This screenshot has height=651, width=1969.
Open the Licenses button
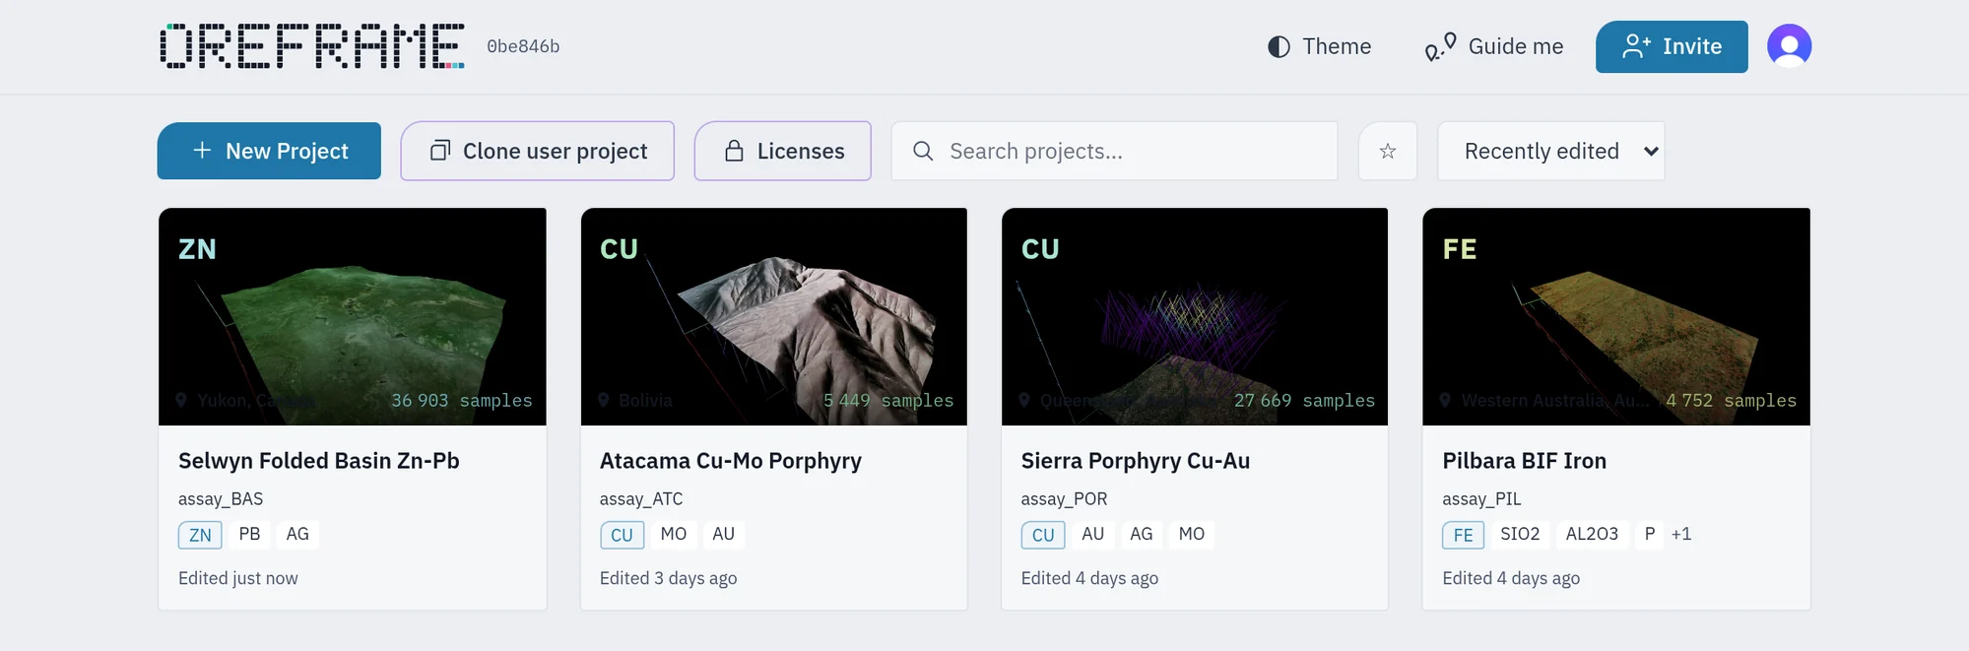click(783, 151)
